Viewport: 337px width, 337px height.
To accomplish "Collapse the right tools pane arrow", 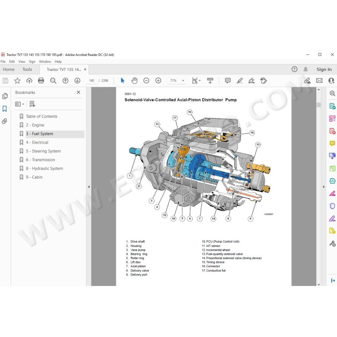I will (x=324, y=187).
